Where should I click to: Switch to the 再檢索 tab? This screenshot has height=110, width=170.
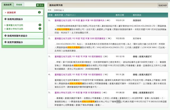click(x=19, y=5)
